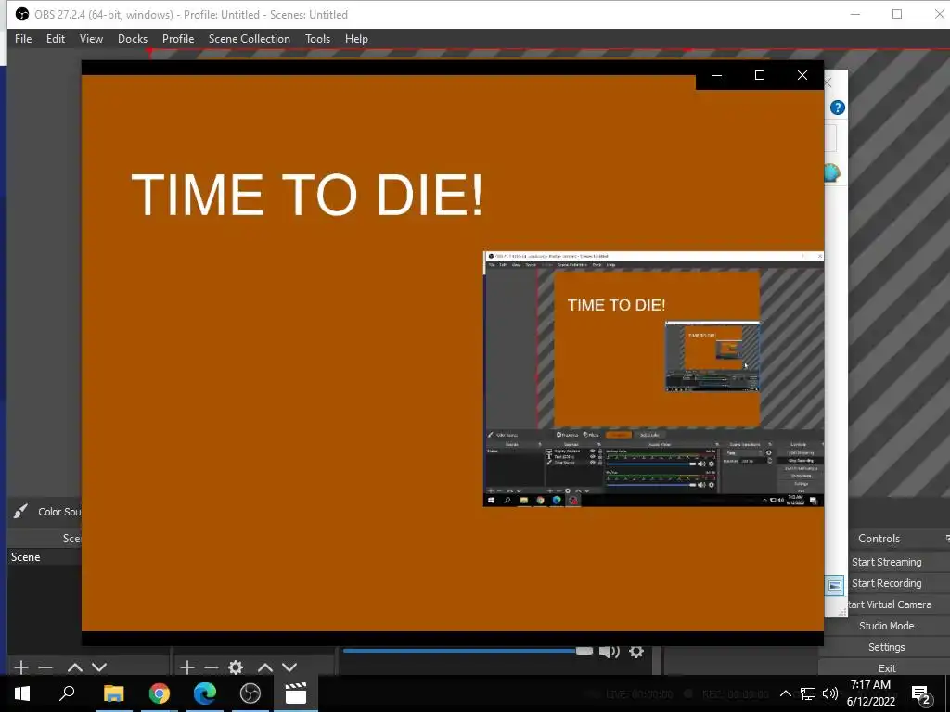Maximize the projector preview window

tap(760, 75)
